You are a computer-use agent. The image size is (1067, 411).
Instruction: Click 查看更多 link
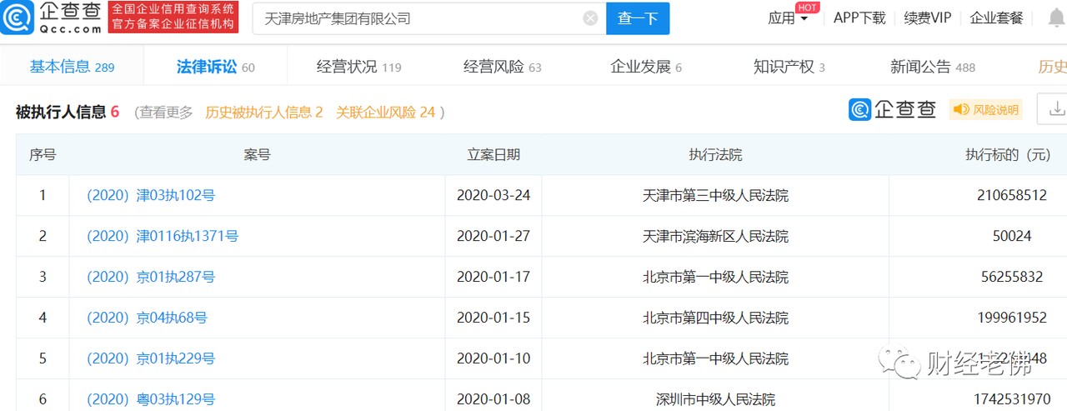click(x=166, y=112)
